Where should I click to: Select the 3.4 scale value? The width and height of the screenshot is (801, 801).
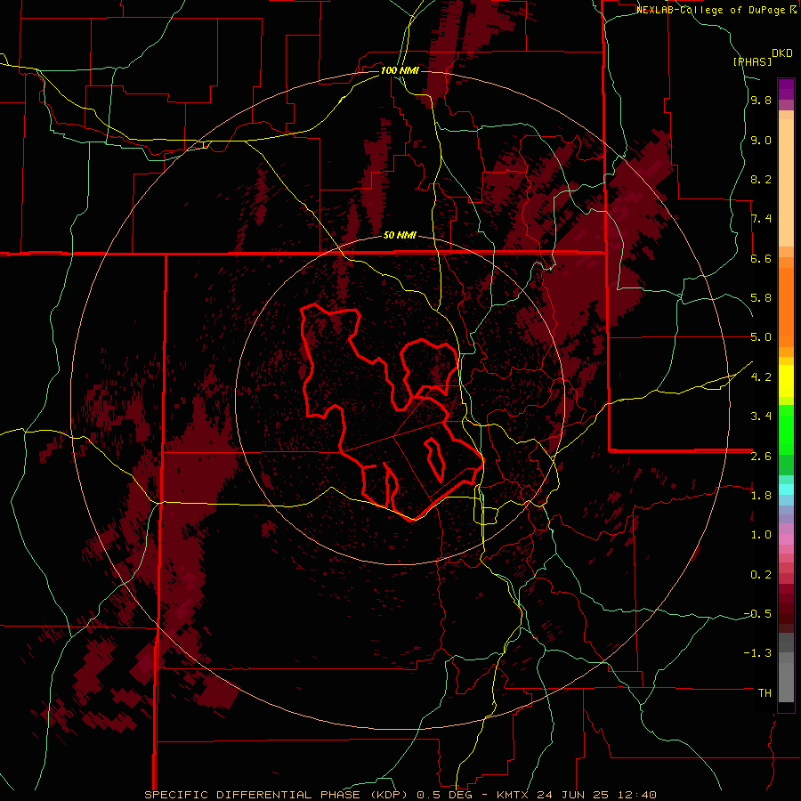coord(761,417)
